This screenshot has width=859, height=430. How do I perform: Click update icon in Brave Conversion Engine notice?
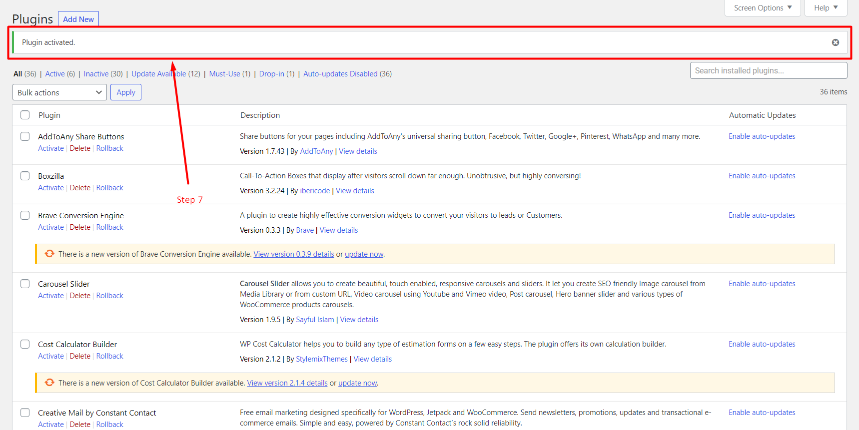click(x=49, y=254)
